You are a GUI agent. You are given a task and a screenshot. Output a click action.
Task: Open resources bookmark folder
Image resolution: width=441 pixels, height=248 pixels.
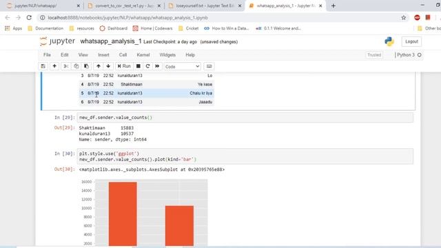(x=81, y=28)
